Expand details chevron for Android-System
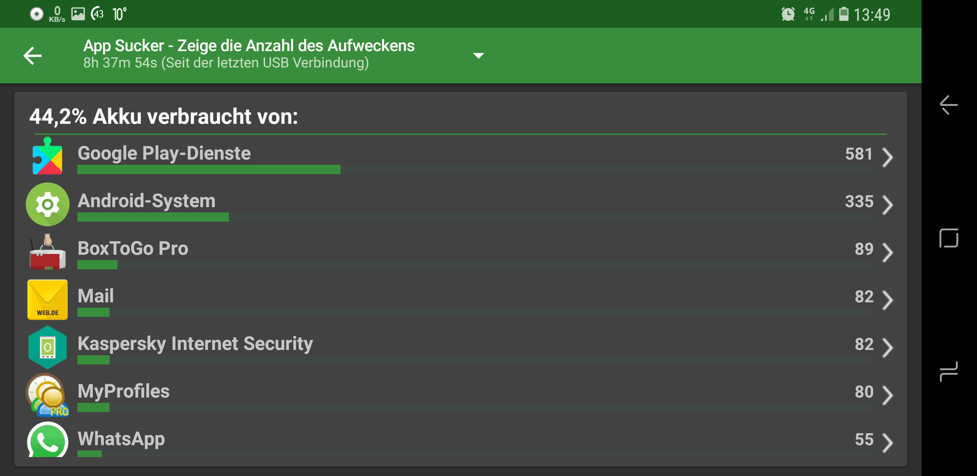977x476 pixels. pyautogui.click(x=887, y=205)
